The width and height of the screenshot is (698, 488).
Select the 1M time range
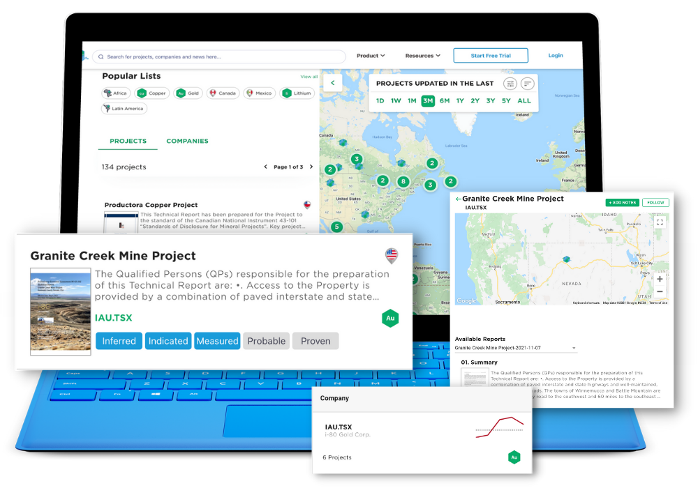pyautogui.click(x=412, y=101)
